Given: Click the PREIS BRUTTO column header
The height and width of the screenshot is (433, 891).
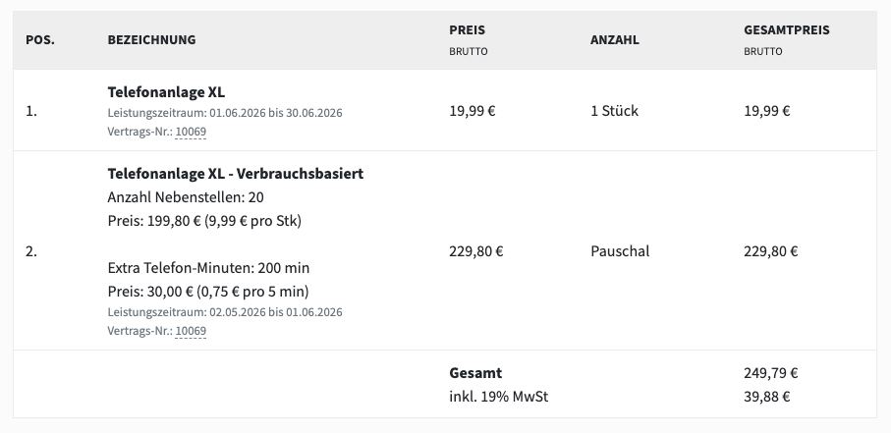Looking at the screenshot, I should click(x=469, y=40).
